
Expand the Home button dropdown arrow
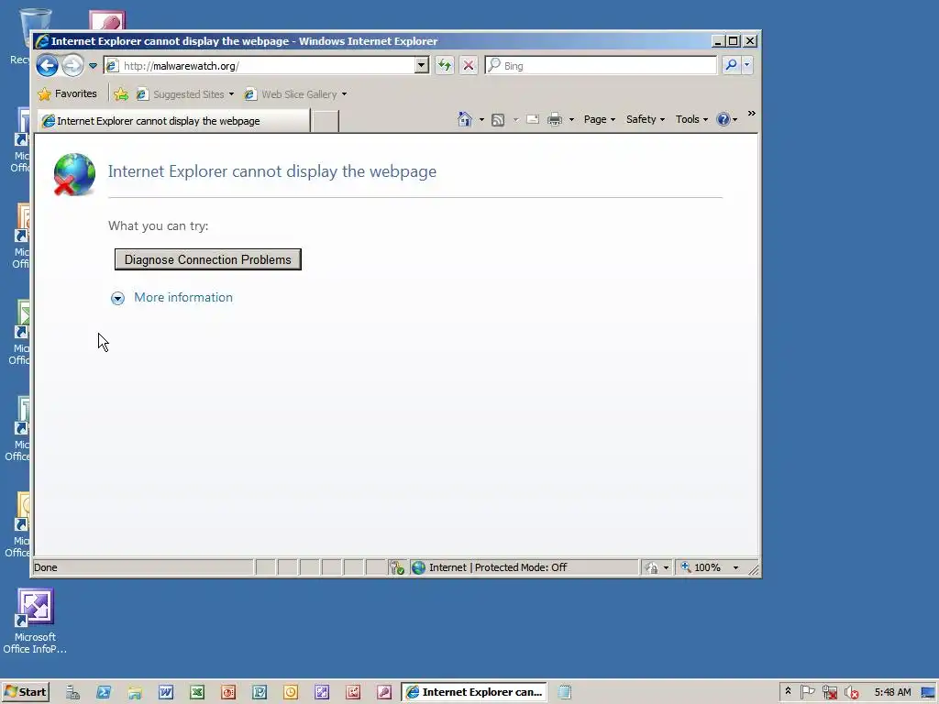point(481,120)
